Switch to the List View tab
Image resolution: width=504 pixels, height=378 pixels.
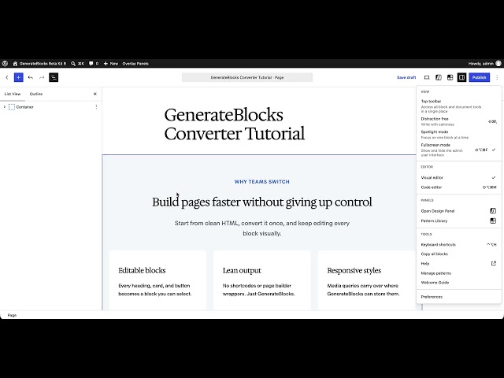pos(13,94)
